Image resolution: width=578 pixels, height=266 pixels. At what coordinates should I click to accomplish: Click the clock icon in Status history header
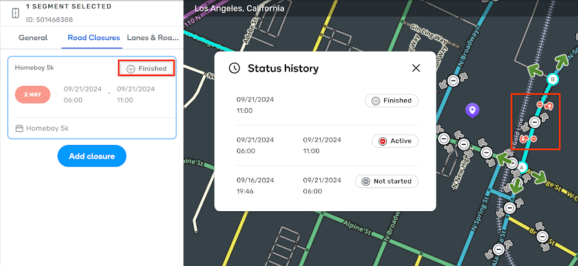[235, 68]
